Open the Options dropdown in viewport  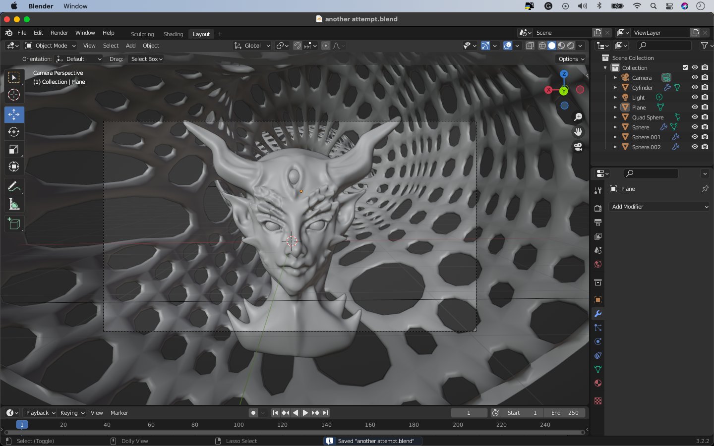571,59
